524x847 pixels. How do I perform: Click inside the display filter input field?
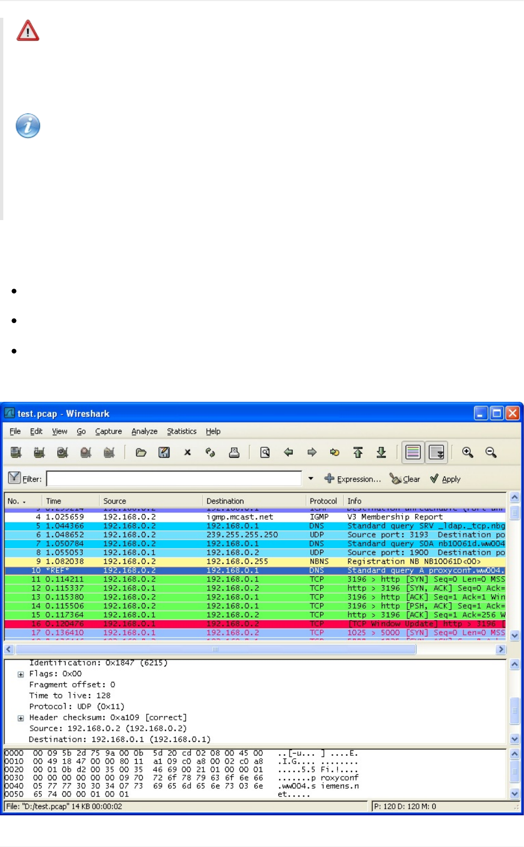pos(174,479)
